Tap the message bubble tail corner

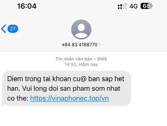pos(2,105)
